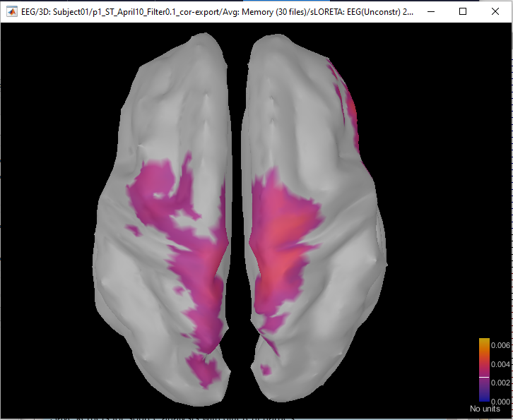Click the 0.000 colorbar label

[500, 402]
